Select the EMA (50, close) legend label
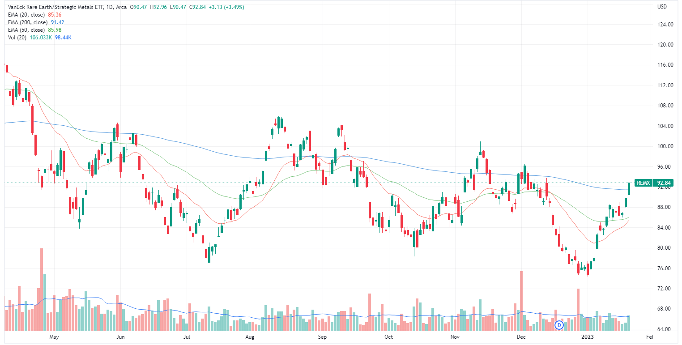The width and height of the screenshot is (682, 345). [26, 30]
